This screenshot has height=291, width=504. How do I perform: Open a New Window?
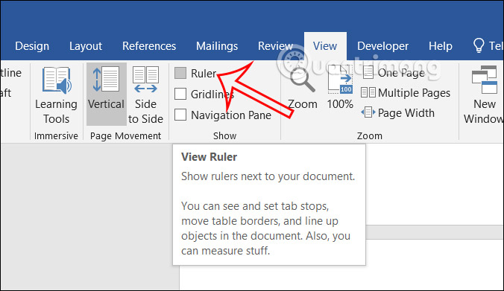[x=484, y=95]
